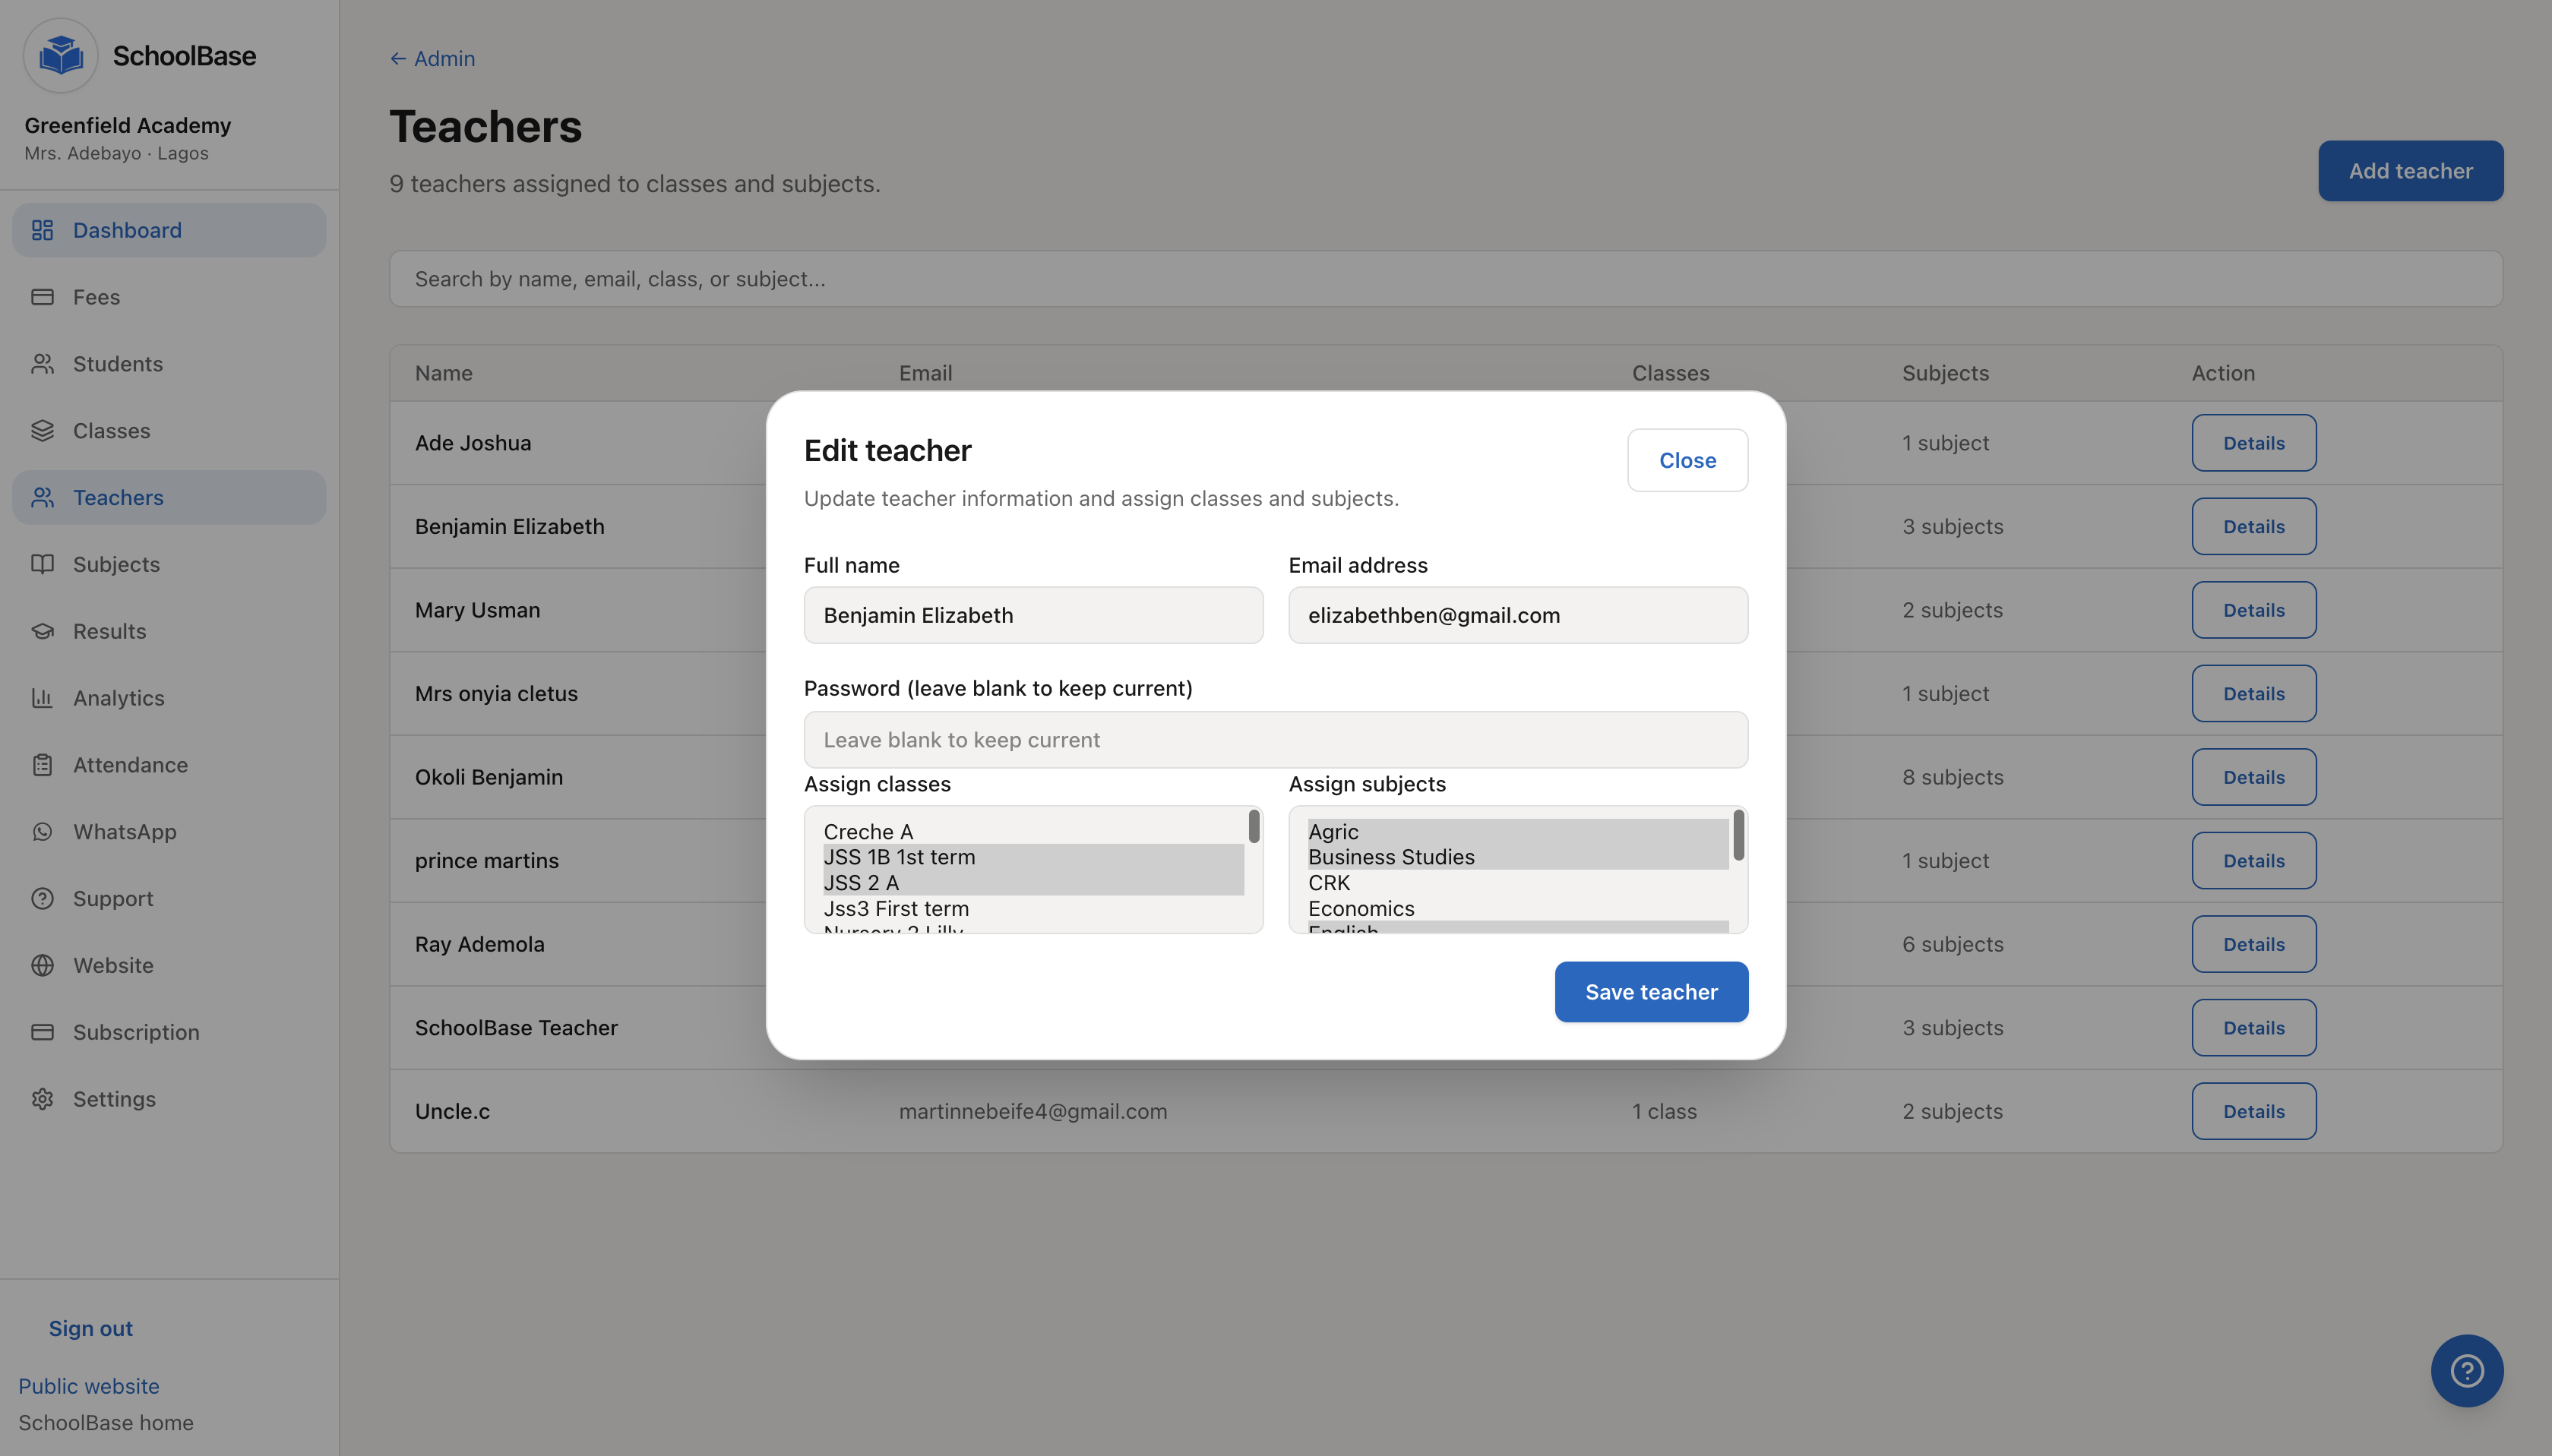Screen dimensions: 2552x1456
Task: Click the WhatsApp chat icon in sidebar
Action: (42, 832)
